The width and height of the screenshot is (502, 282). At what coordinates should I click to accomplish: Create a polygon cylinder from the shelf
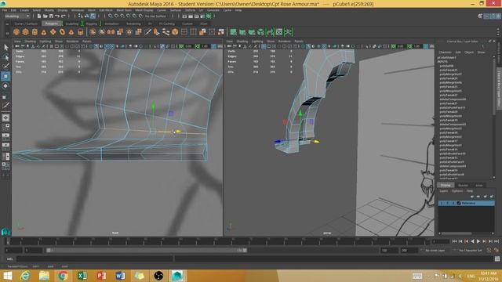[x=35, y=32]
